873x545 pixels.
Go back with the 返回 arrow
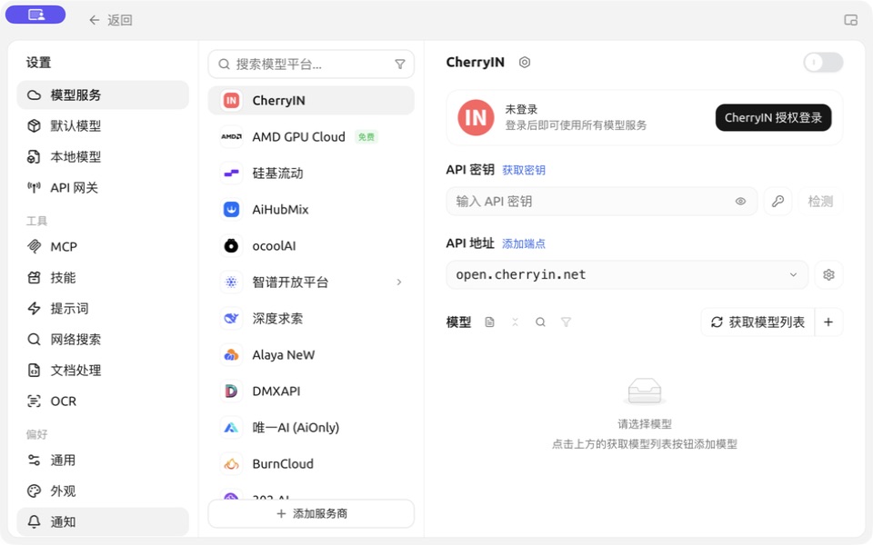point(110,20)
